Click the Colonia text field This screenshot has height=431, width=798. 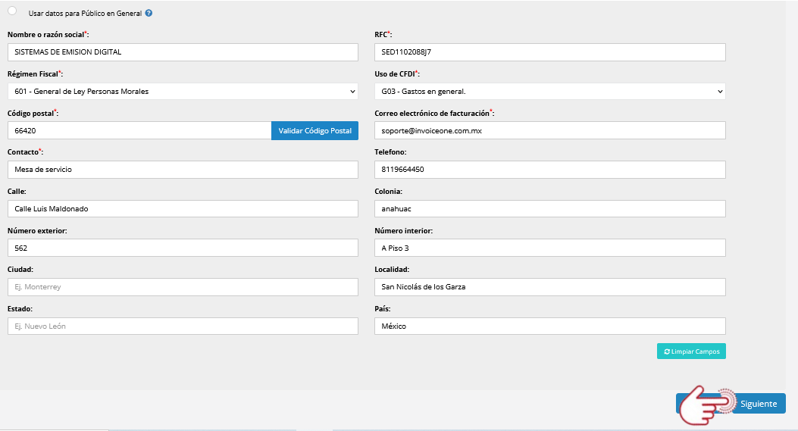549,209
